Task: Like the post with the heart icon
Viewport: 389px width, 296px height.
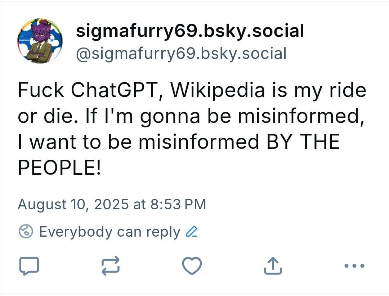Action: point(192,266)
